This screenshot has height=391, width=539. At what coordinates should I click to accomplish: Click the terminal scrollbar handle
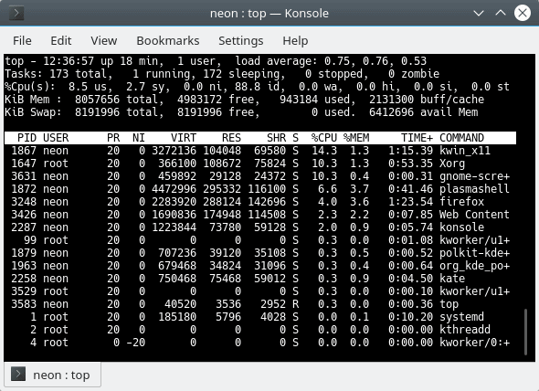(x=525, y=332)
